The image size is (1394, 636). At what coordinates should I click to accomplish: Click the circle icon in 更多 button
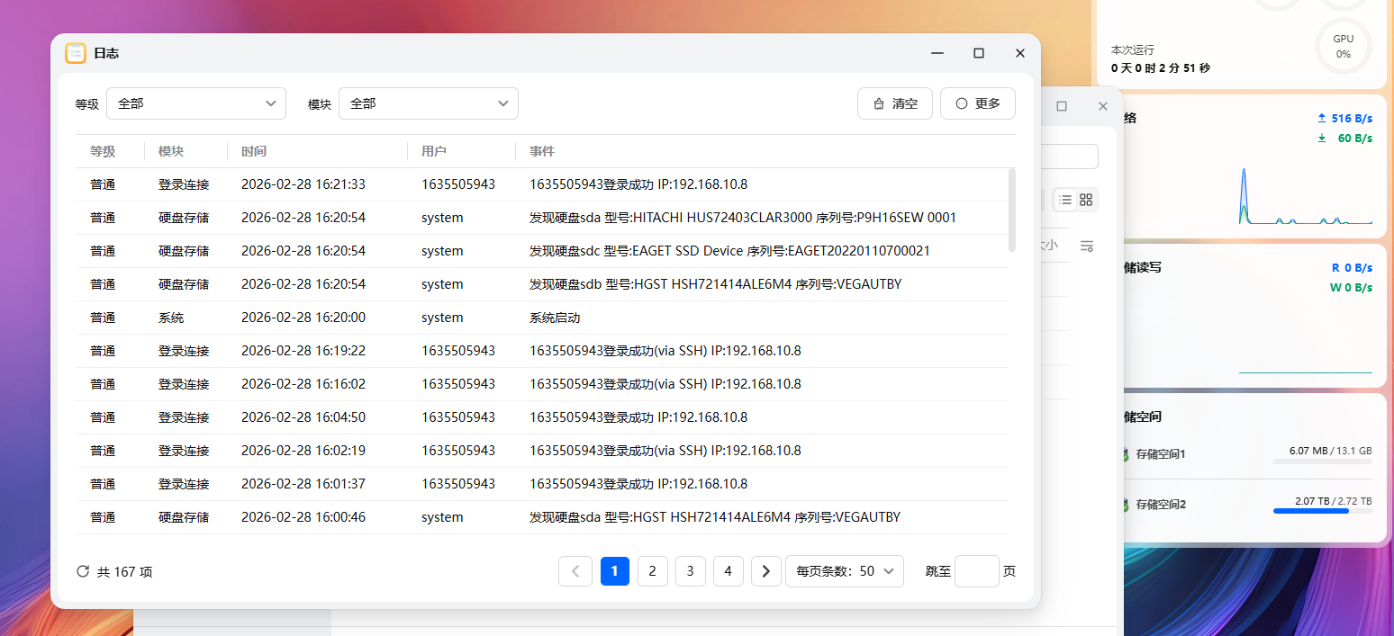961,103
